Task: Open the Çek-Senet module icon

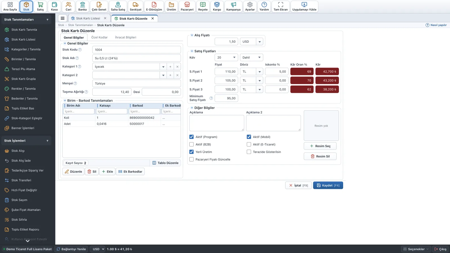Action: coord(99,6)
